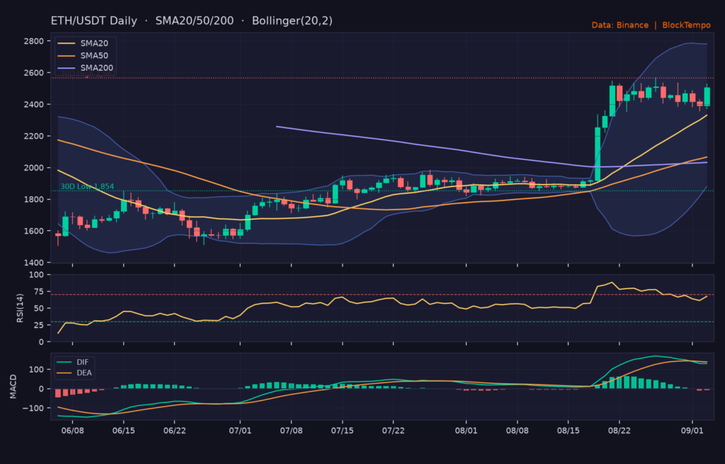The image size is (725, 464).
Task: Select the SMA20 legend entry
Action: coord(83,43)
